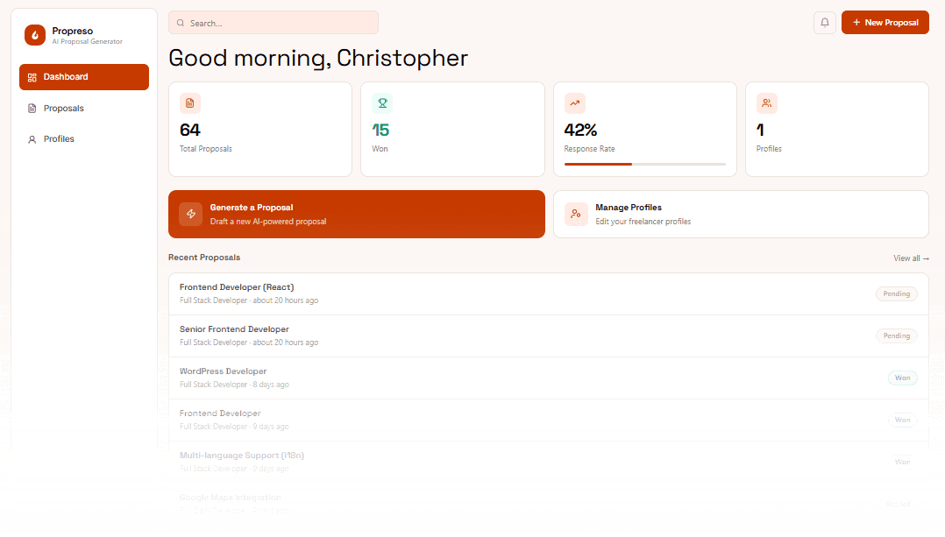The height and width of the screenshot is (537, 945).
Task: Click the Propreso logo icon
Action: tap(35, 35)
